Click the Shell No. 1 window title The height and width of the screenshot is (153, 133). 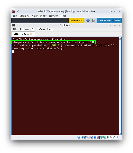(66, 25)
